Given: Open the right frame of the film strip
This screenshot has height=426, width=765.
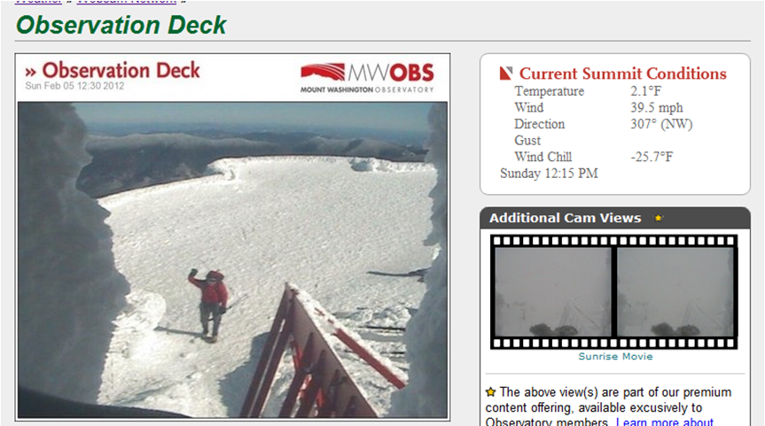Looking at the screenshot, I should point(675,292).
